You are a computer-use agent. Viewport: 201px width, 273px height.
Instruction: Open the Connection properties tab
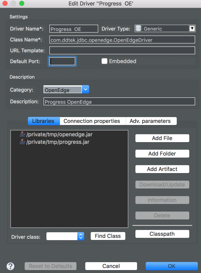pos(93,121)
